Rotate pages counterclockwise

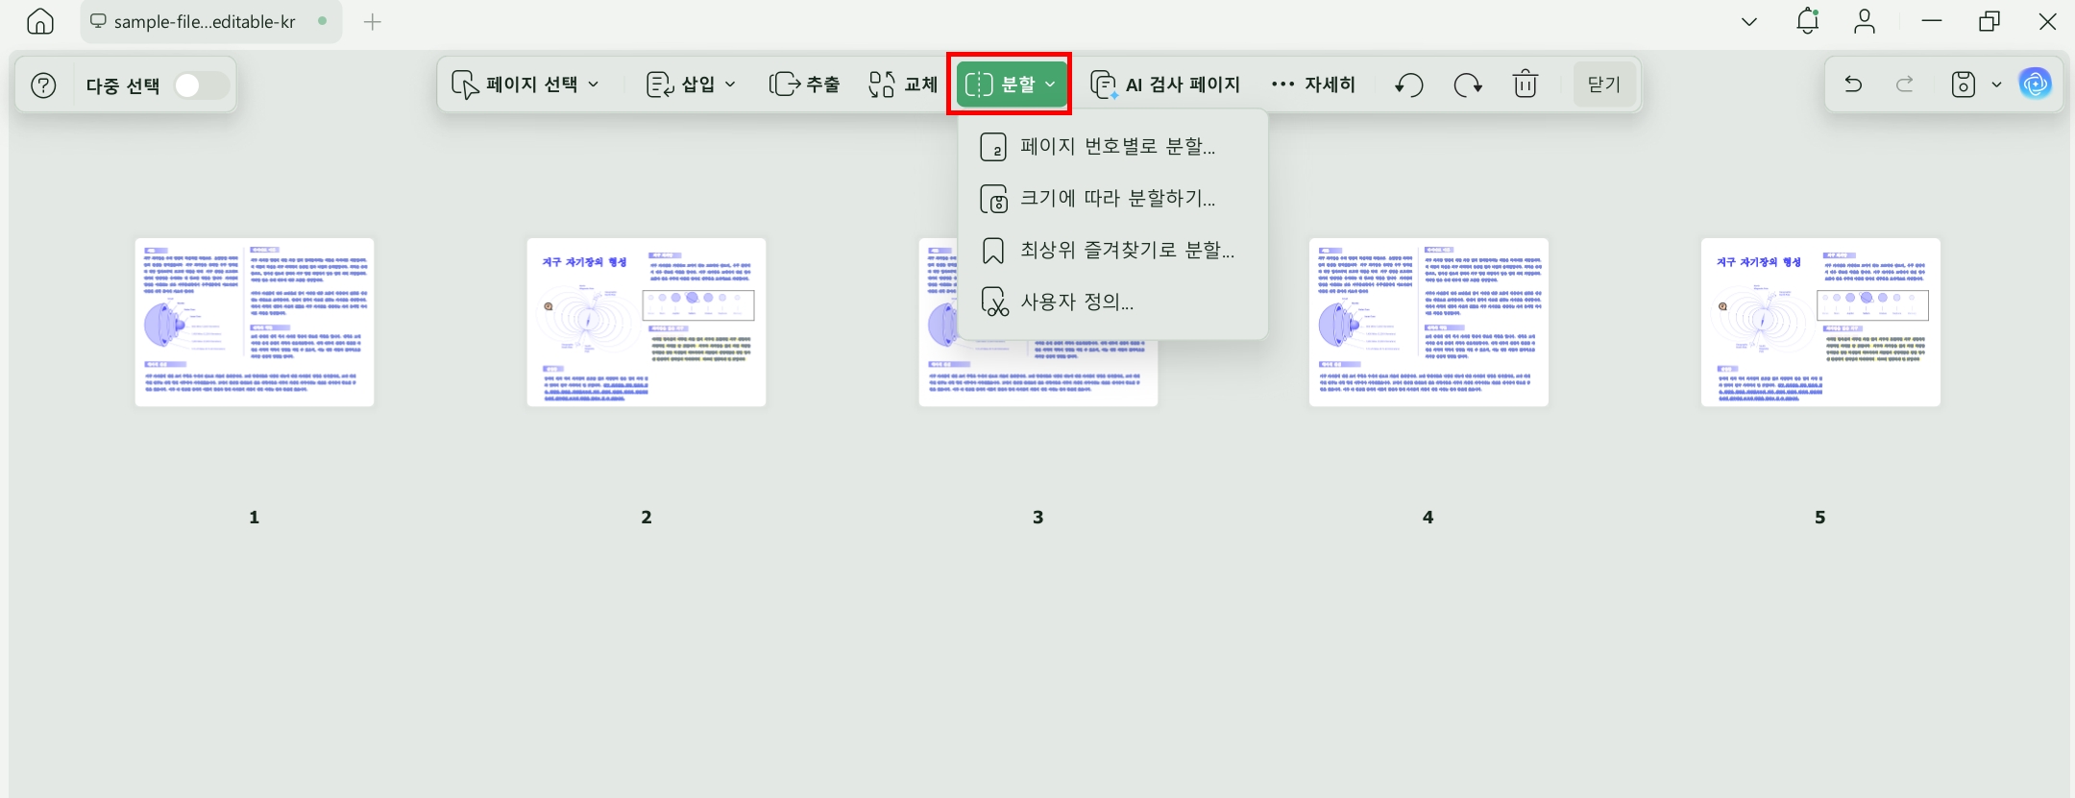pos(1409,85)
